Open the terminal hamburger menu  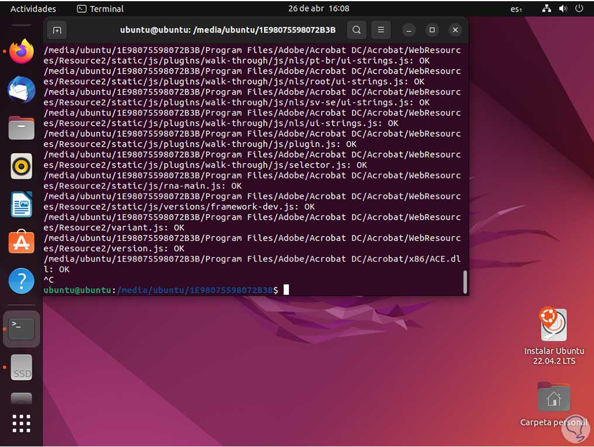tap(381, 30)
